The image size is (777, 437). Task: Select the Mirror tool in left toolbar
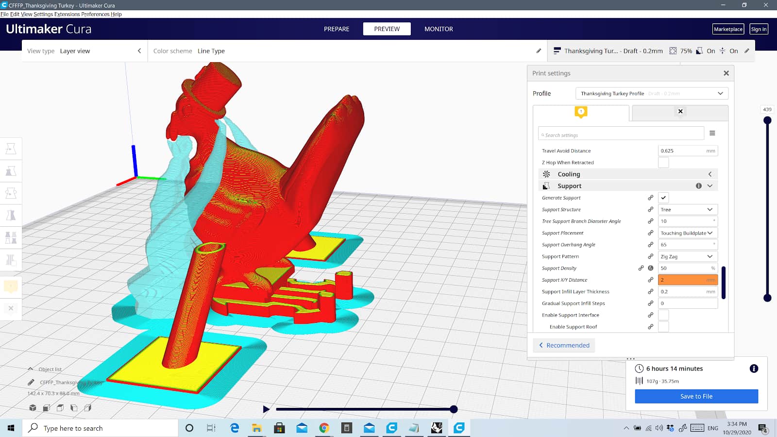tap(11, 216)
